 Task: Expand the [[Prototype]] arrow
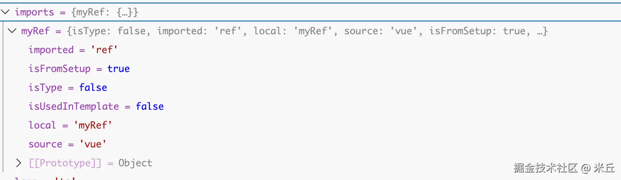pos(18,163)
